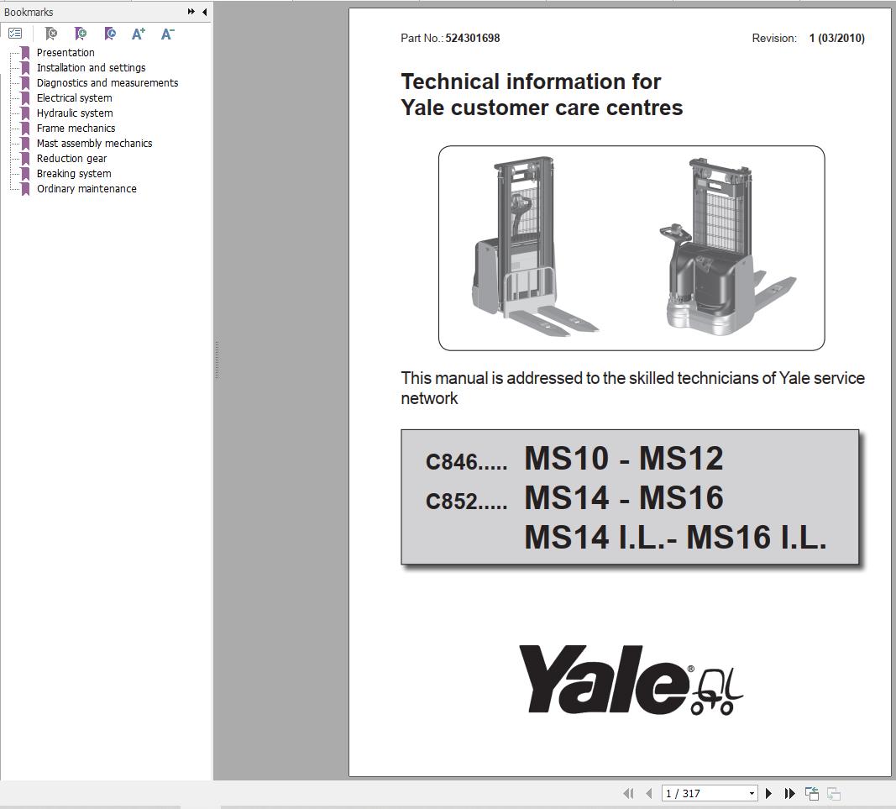This screenshot has width=896, height=809.
Task: Click the next view icon
Action: (x=834, y=793)
